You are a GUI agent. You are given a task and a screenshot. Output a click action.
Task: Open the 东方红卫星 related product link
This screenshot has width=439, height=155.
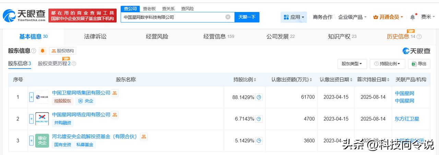point(407,119)
